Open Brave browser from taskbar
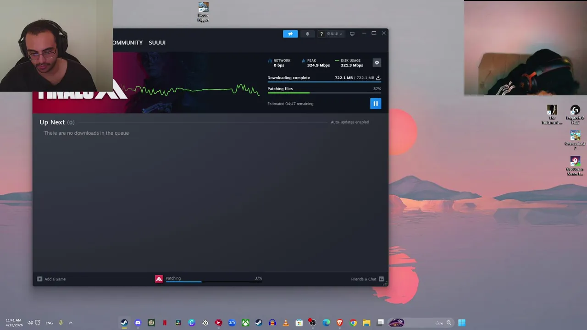The image size is (587, 330). pyautogui.click(x=339, y=323)
